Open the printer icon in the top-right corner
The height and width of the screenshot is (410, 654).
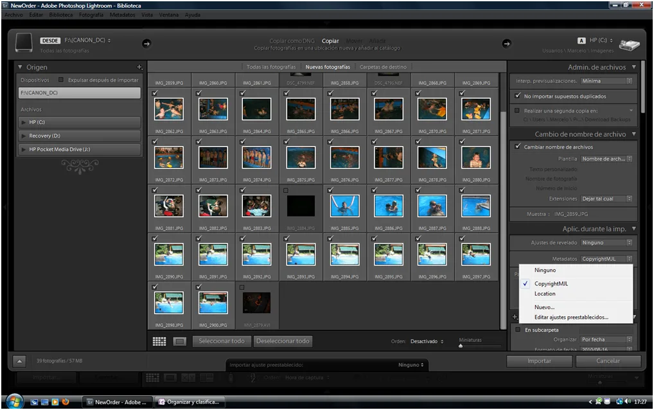coord(630,45)
